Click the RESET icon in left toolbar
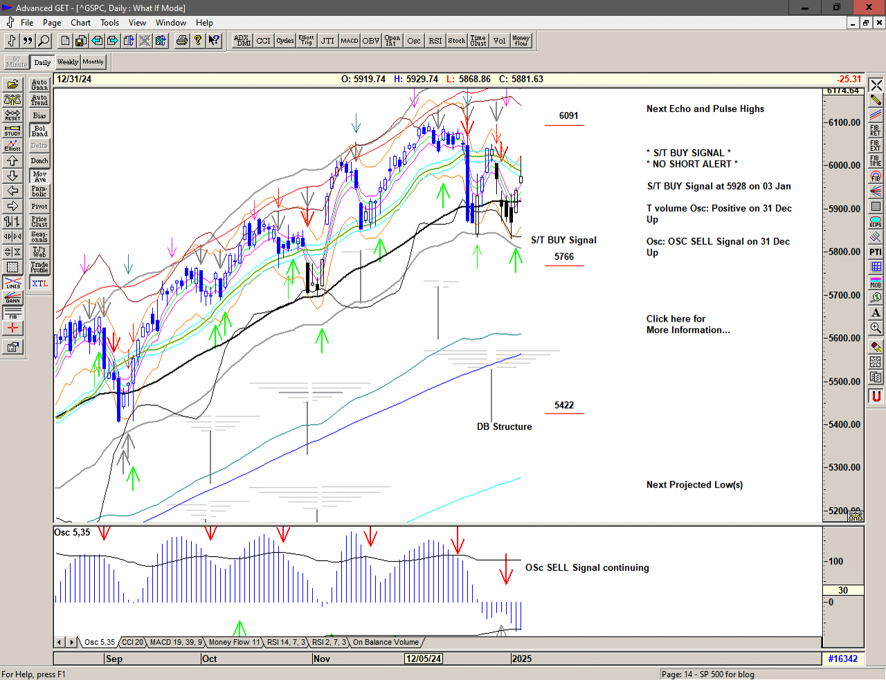The height and width of the screenshot is (680, 886). (x=12, y=115)
